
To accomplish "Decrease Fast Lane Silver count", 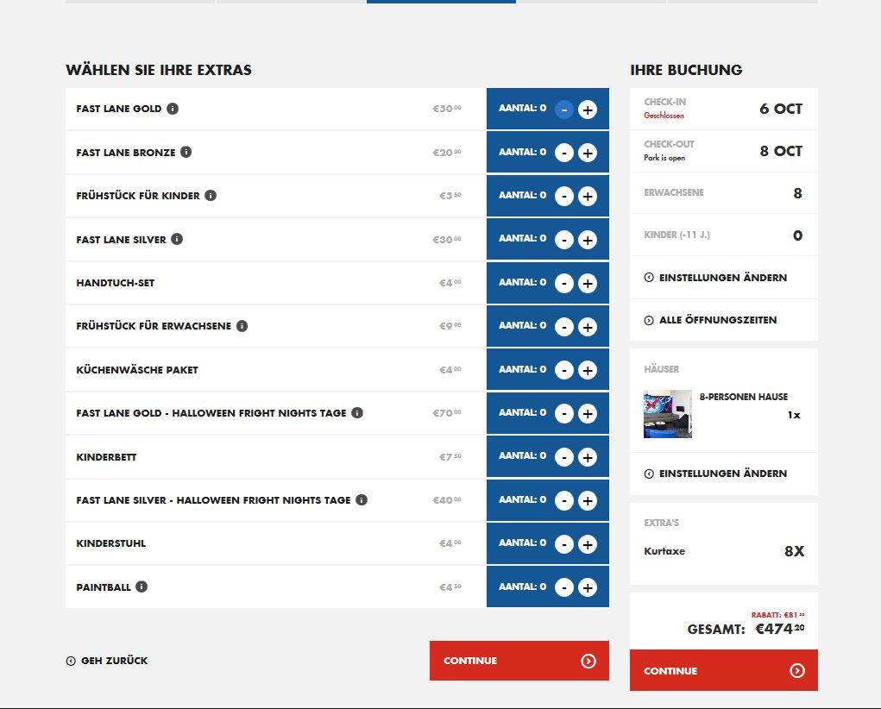I will 564,240.
